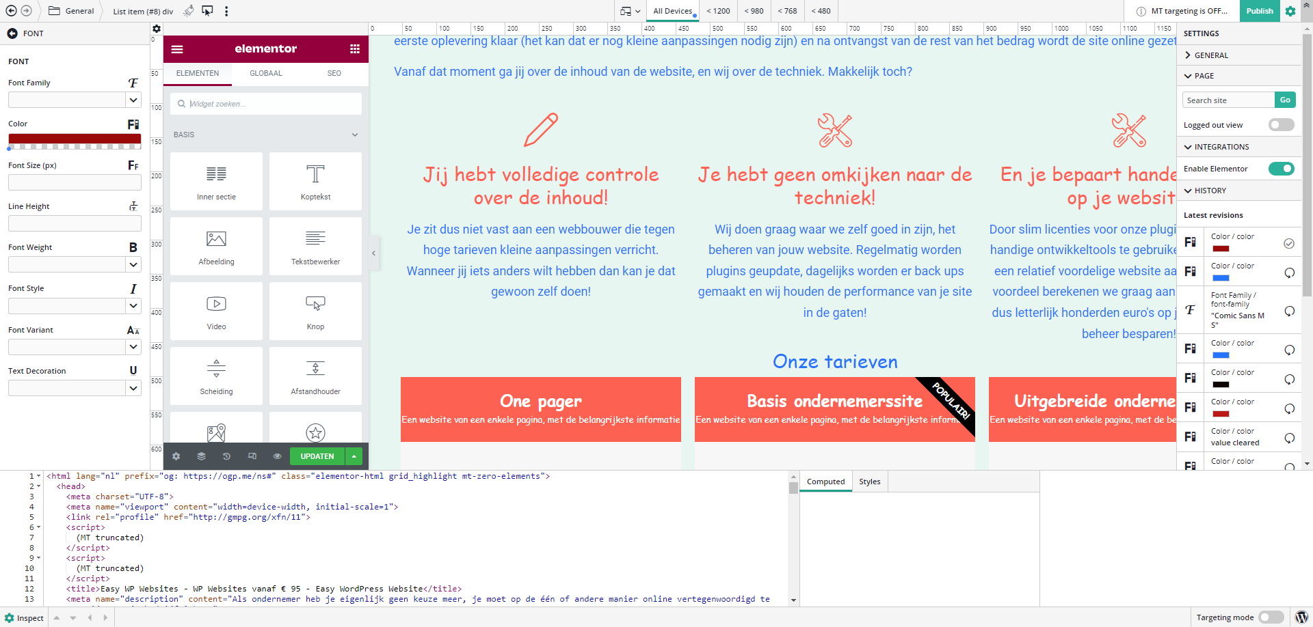
Task: Open the three-dots more options menu
Action: pos(226,11)
